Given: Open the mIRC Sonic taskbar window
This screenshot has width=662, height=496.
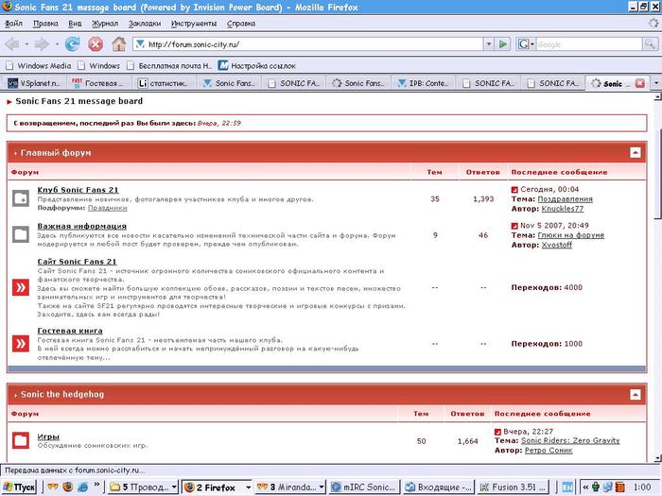Looking at the screenshot, I should pos(364,487).
